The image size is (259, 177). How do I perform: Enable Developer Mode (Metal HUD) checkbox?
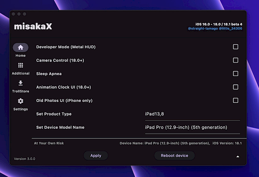point(235,47)
